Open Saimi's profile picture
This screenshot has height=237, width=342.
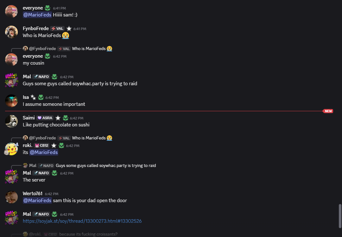click(x=11, y=121)
